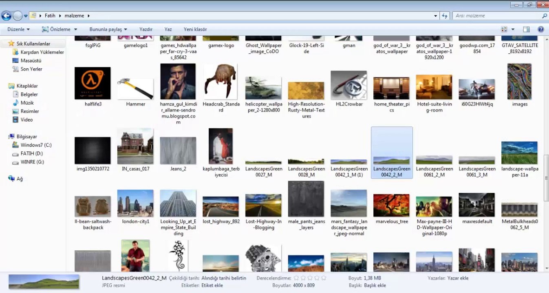
Task: Toggle the preview pane icon
Action: (x=526, y=29)
